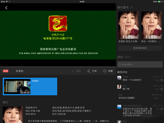Tap the battery indicator in the status bar

pyautogui.click(x=160, y=2)
